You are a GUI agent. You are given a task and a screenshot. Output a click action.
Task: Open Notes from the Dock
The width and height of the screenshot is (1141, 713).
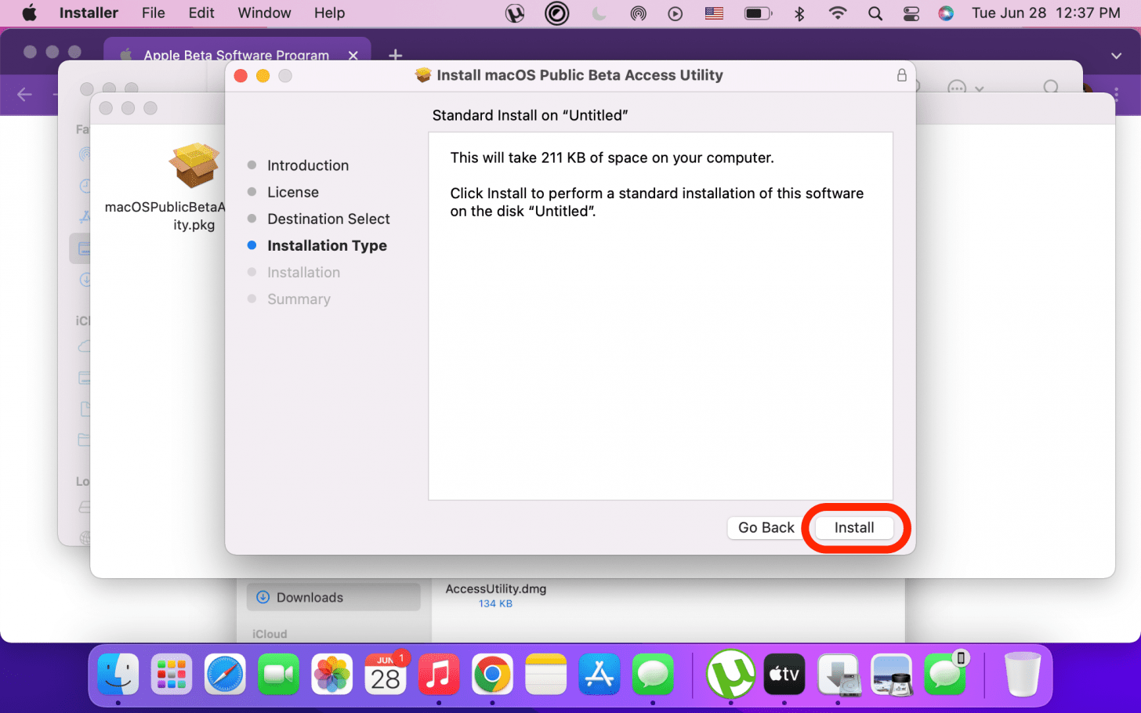pos(545,675)
